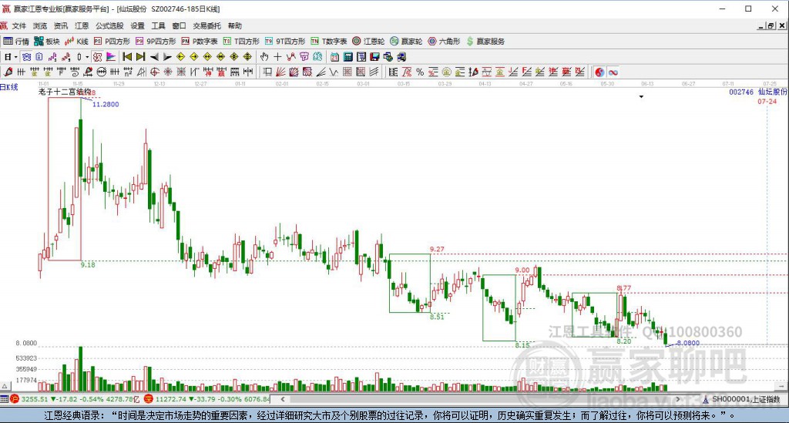Switch to K线 chart view
The width and height of the screenshot is (789, 423).
click(76, 42)
